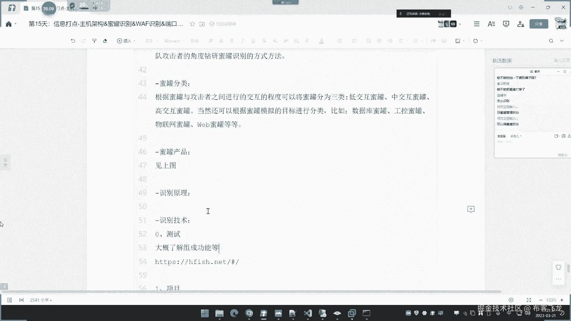Click zoom in plus in status bar
This screenshot has width=571, height=321.
562,300
